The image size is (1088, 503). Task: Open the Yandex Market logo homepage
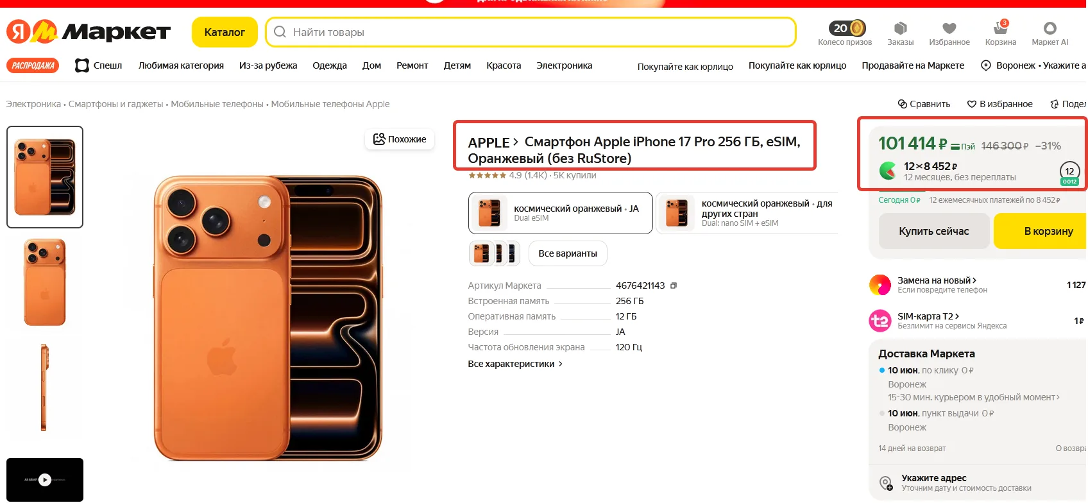pyautogui.click(x=89, y=31)
